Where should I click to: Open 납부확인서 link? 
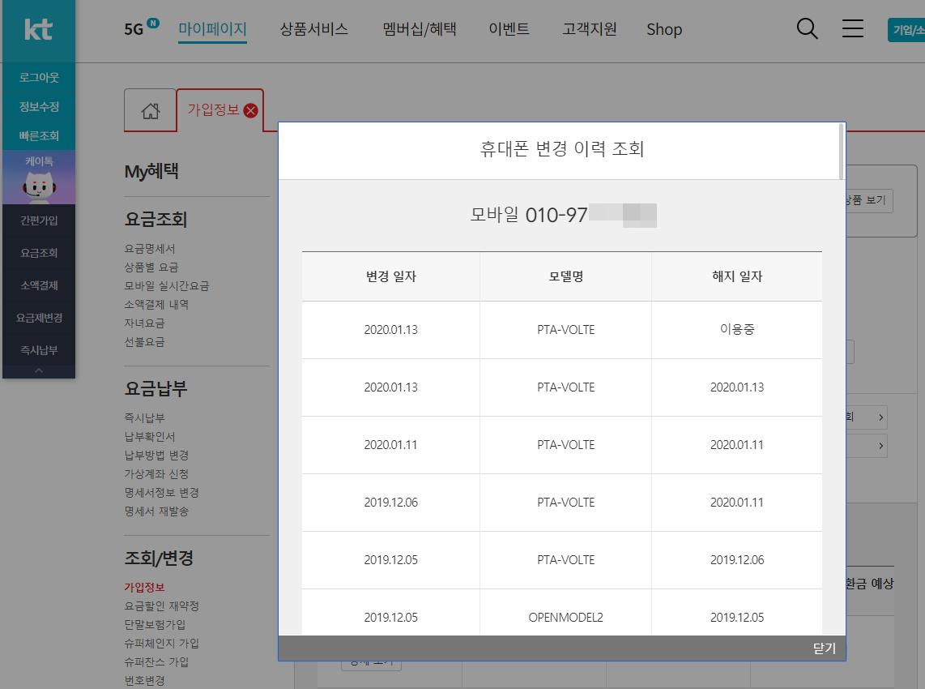tap(149, 437)
